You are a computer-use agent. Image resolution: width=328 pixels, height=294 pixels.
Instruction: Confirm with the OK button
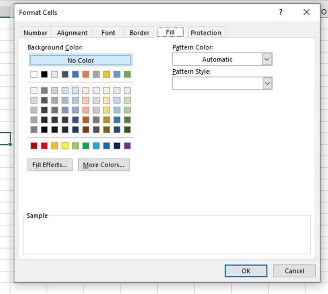pyautogui.click(x=246, y=271)
